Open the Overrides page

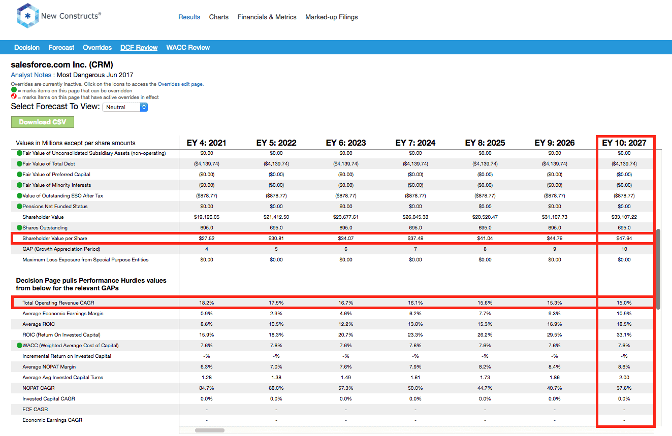pos(97,47)
